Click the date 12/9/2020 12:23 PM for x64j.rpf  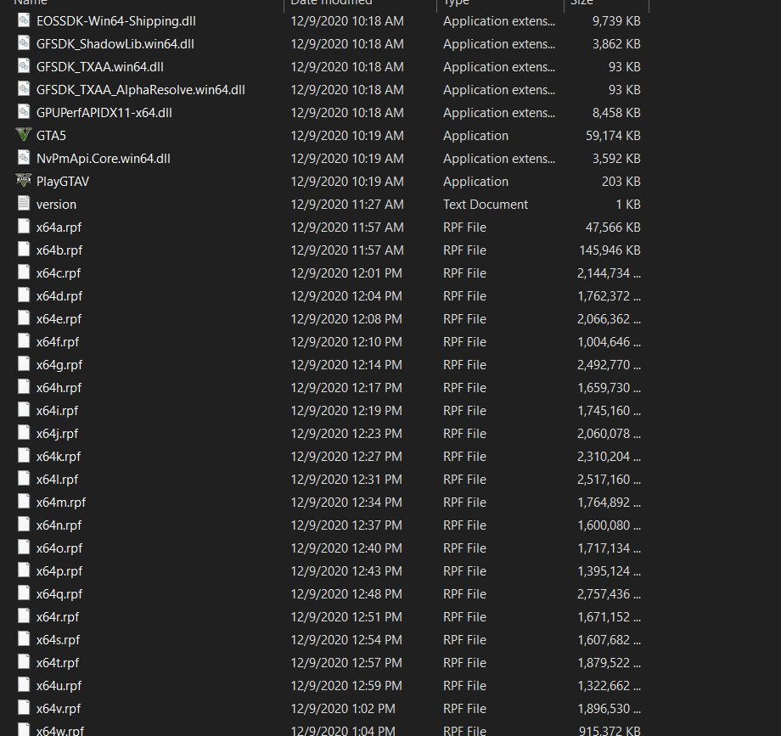tap(346, 434)
